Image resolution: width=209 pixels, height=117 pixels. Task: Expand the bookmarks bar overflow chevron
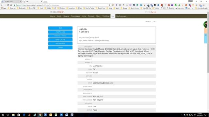(x=192, y=8)
